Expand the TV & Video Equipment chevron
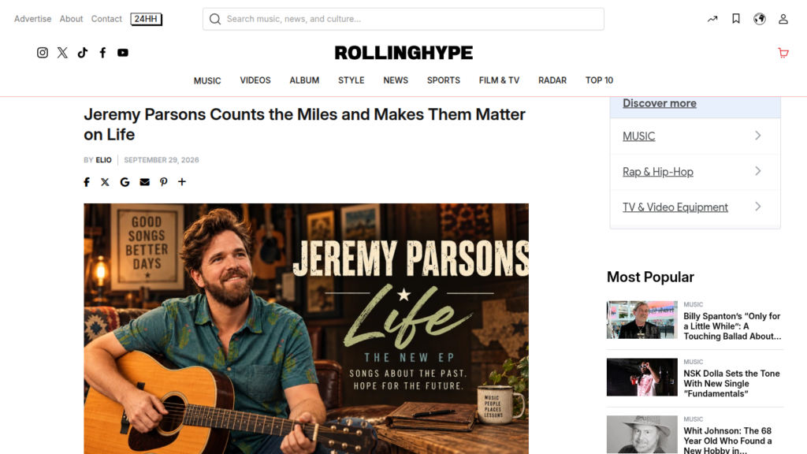 [758, 207]
